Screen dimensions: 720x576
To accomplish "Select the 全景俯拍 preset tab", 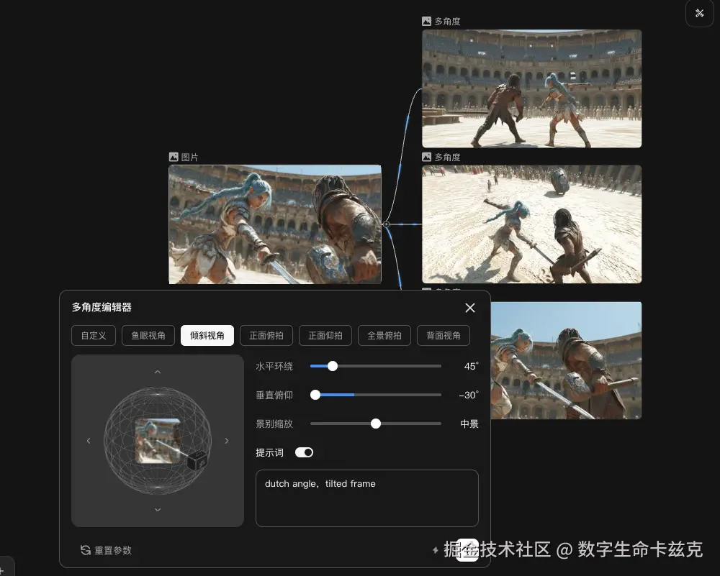I will tap(384, 336).
